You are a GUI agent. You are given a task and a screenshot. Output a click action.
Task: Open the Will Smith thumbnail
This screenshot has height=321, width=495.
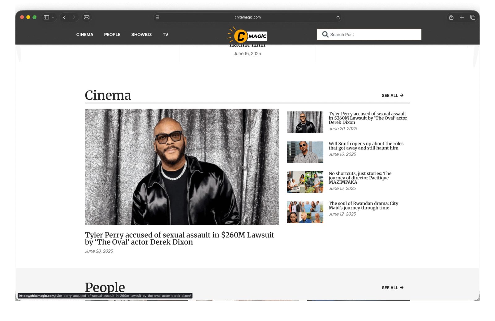point(305,152)
